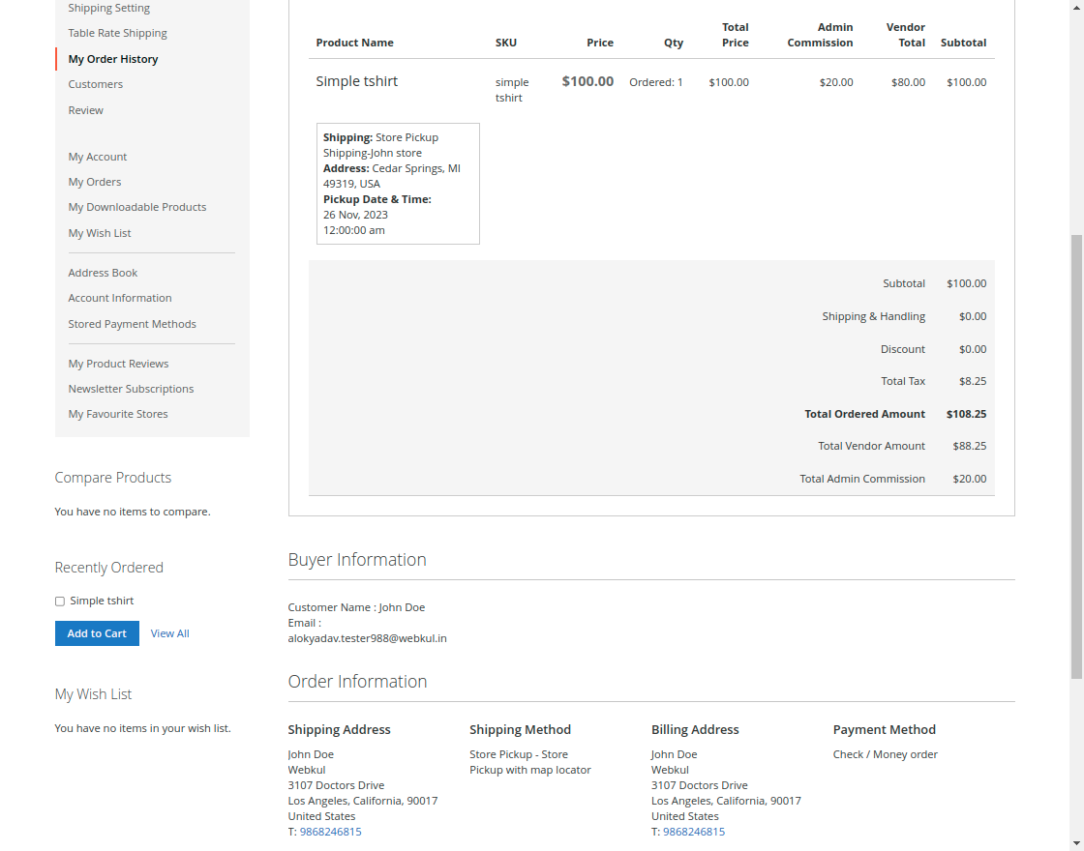Open My Order History page

[x=115, y=58]
